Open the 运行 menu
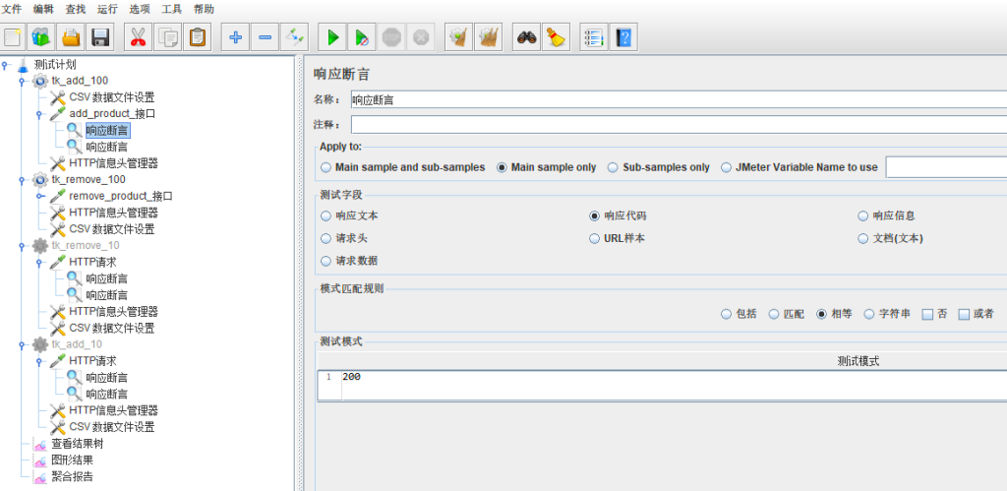The width and height of the screenshot is (1007, 491). (x=108, y=9)
